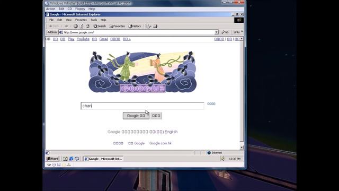339x191 pixels.
Task: Click the Home icon in IE toolbar
Action: 87,26
